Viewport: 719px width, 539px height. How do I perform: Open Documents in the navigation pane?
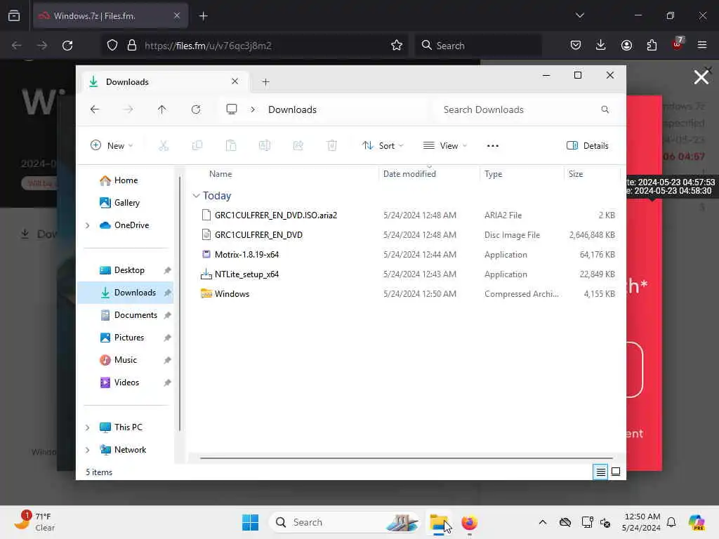pyautogui.click(x=125, y=315)
